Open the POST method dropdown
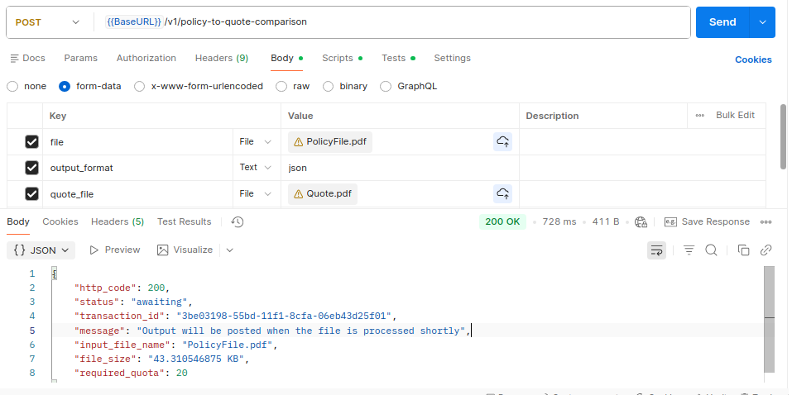Image resolution: width=792 pixels, height=395 pixels. (47, 22)
